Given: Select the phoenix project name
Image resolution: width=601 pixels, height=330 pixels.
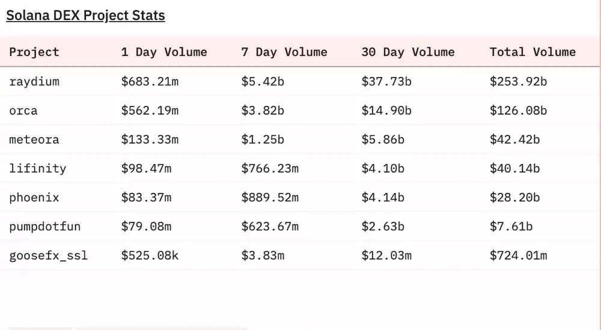Looking at the screenshot, I should point(34,197).
